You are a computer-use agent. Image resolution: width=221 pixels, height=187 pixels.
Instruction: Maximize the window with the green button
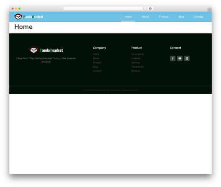click(x=19, y=8)
